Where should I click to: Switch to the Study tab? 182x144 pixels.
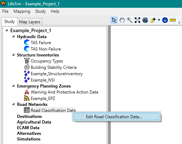tap(10, 22)
